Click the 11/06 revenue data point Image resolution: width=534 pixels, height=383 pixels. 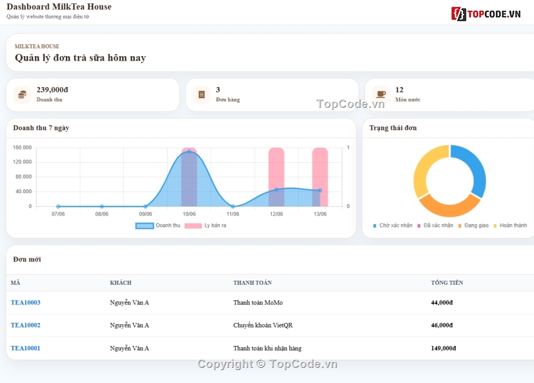[x=233, y=207]
